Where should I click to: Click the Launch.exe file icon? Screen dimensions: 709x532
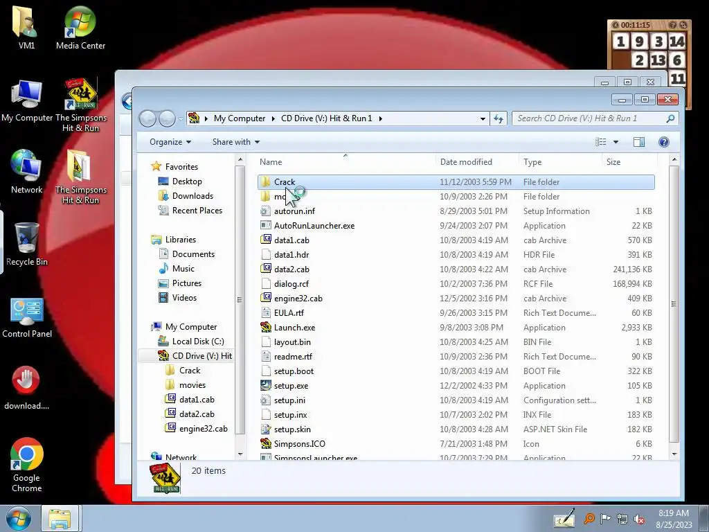click(x=266, y=327)
